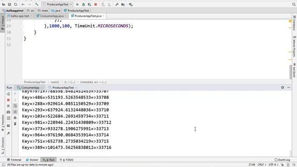Click ProducerAppTest in the editor breadcrumb
Viewport: 297px width, 167px height.
tap(35, 82)
